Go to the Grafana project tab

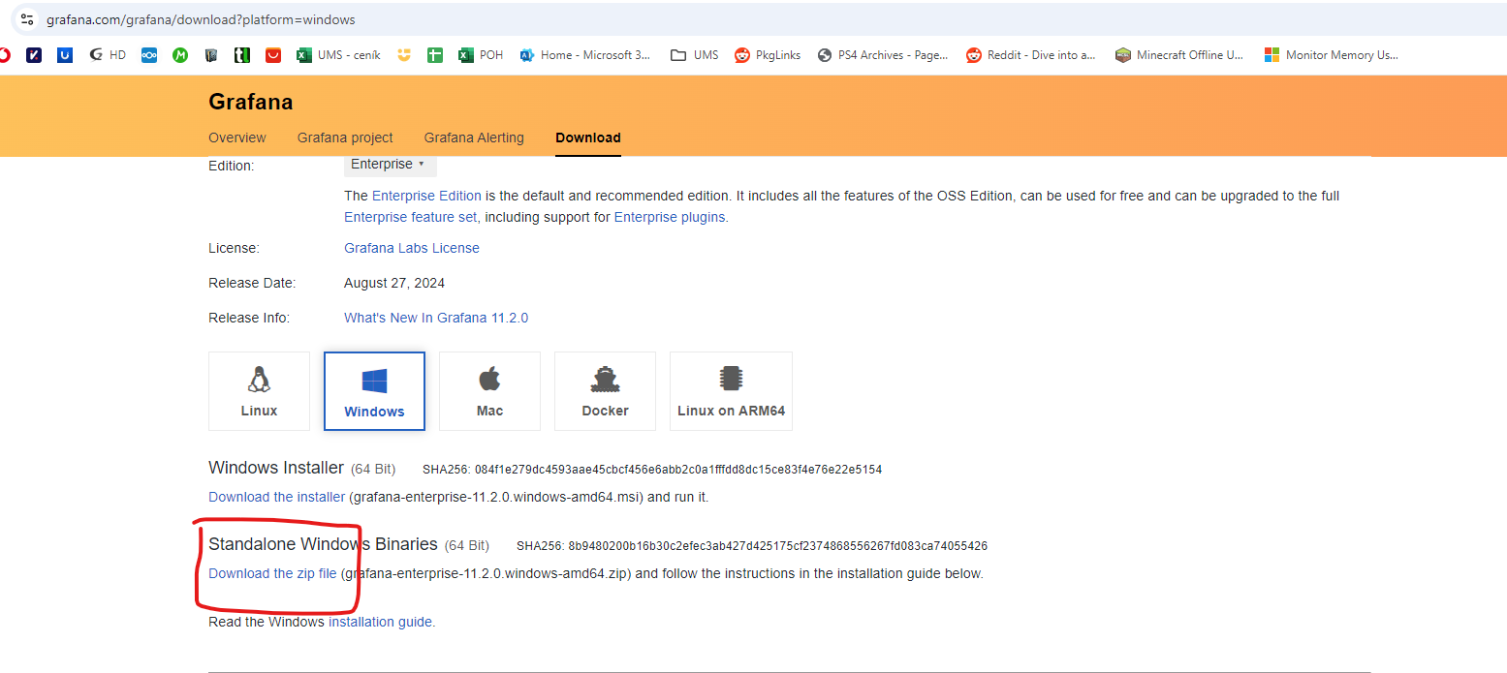tap(345, 138)
